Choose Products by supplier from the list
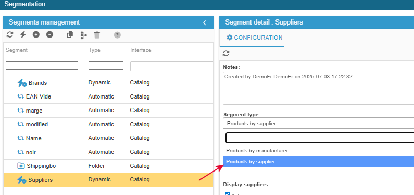This screenshot has height=195, width=414. [x=318, y=162]
